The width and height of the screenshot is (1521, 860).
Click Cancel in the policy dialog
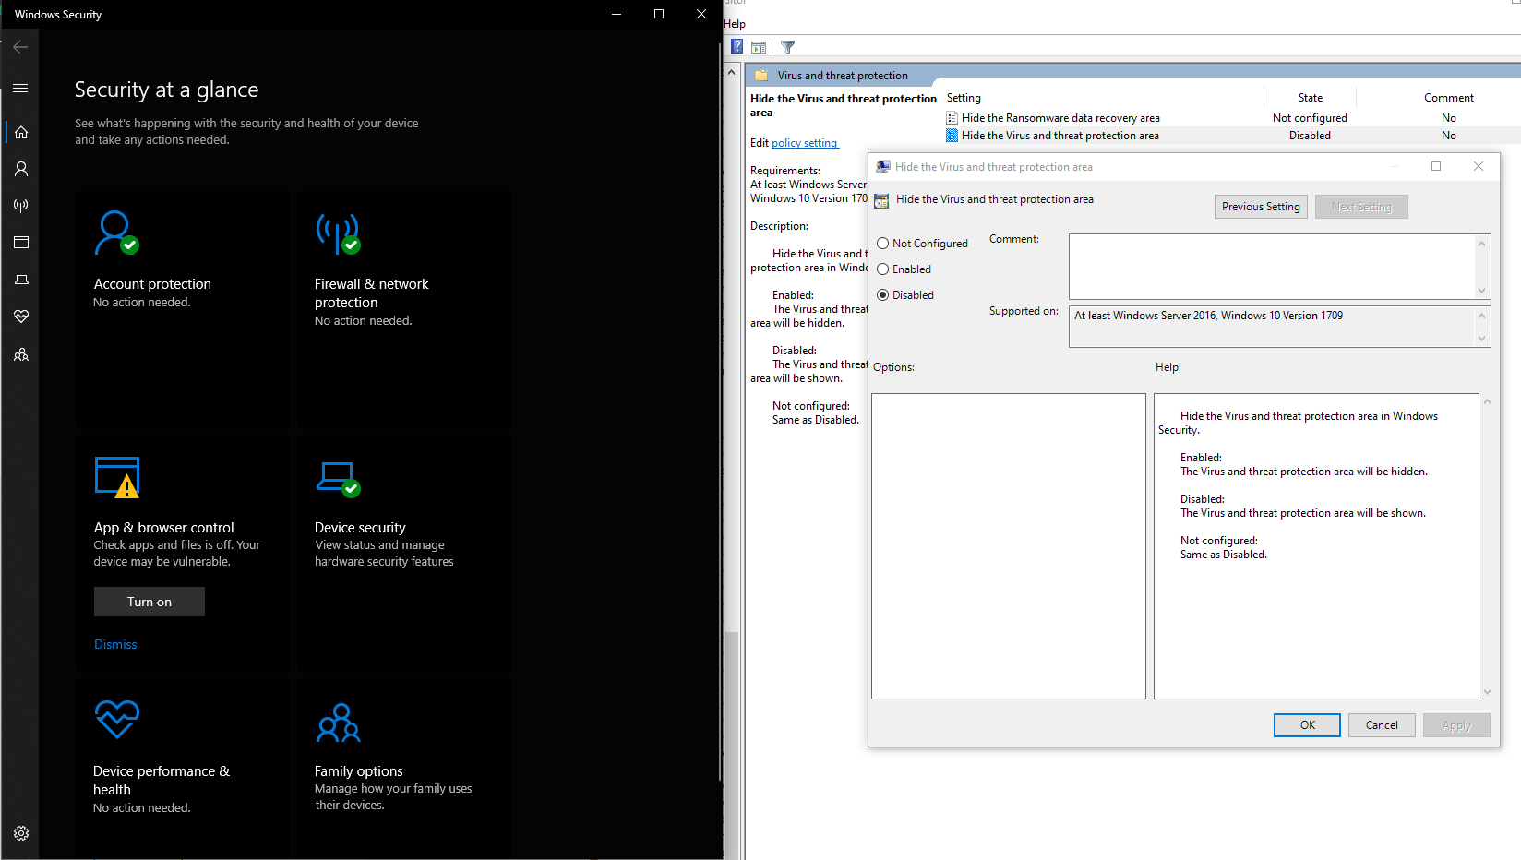[x=1382, y=725]
